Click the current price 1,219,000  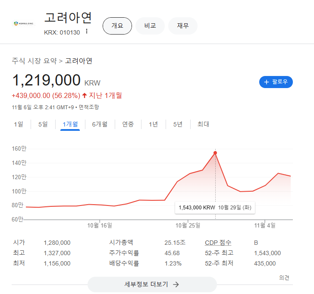pyautogui.click(x=47, y=80)
